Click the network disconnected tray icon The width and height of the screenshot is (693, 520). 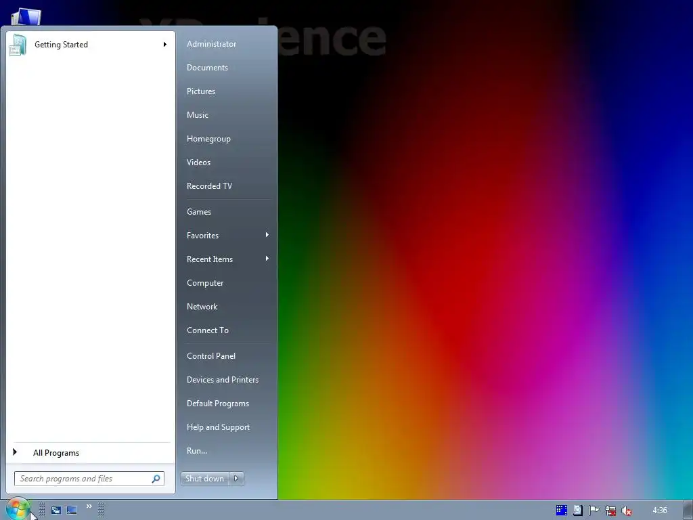610,511
